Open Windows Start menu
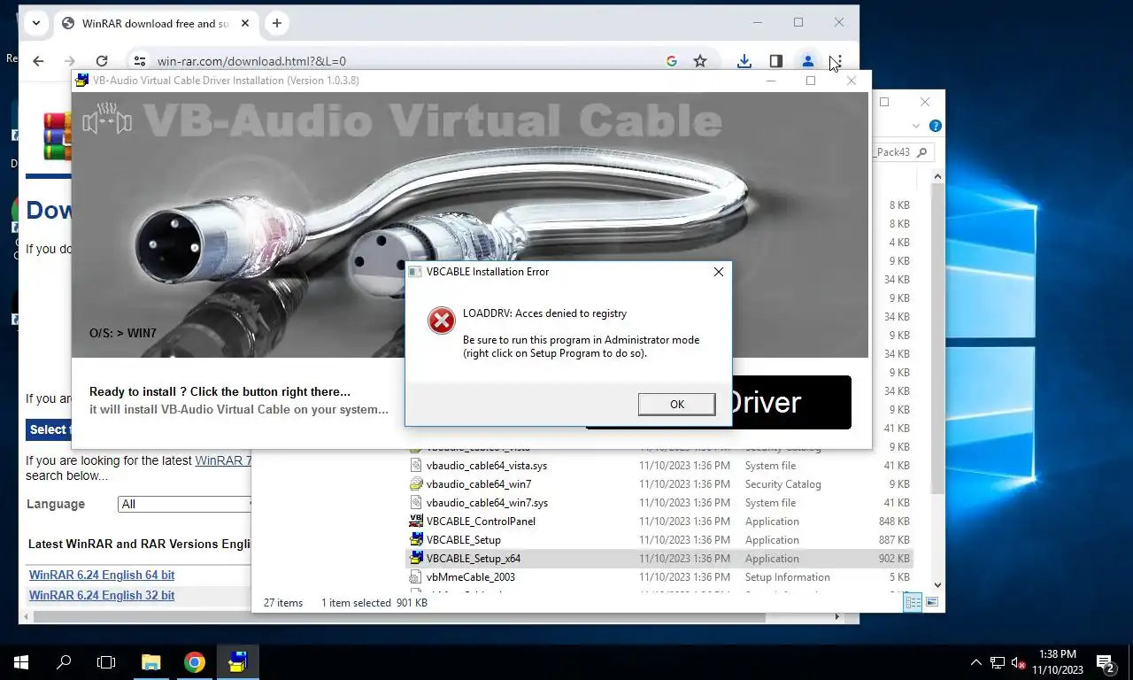This screenshot has height=680, width=1133. click(x=21, y=662)
